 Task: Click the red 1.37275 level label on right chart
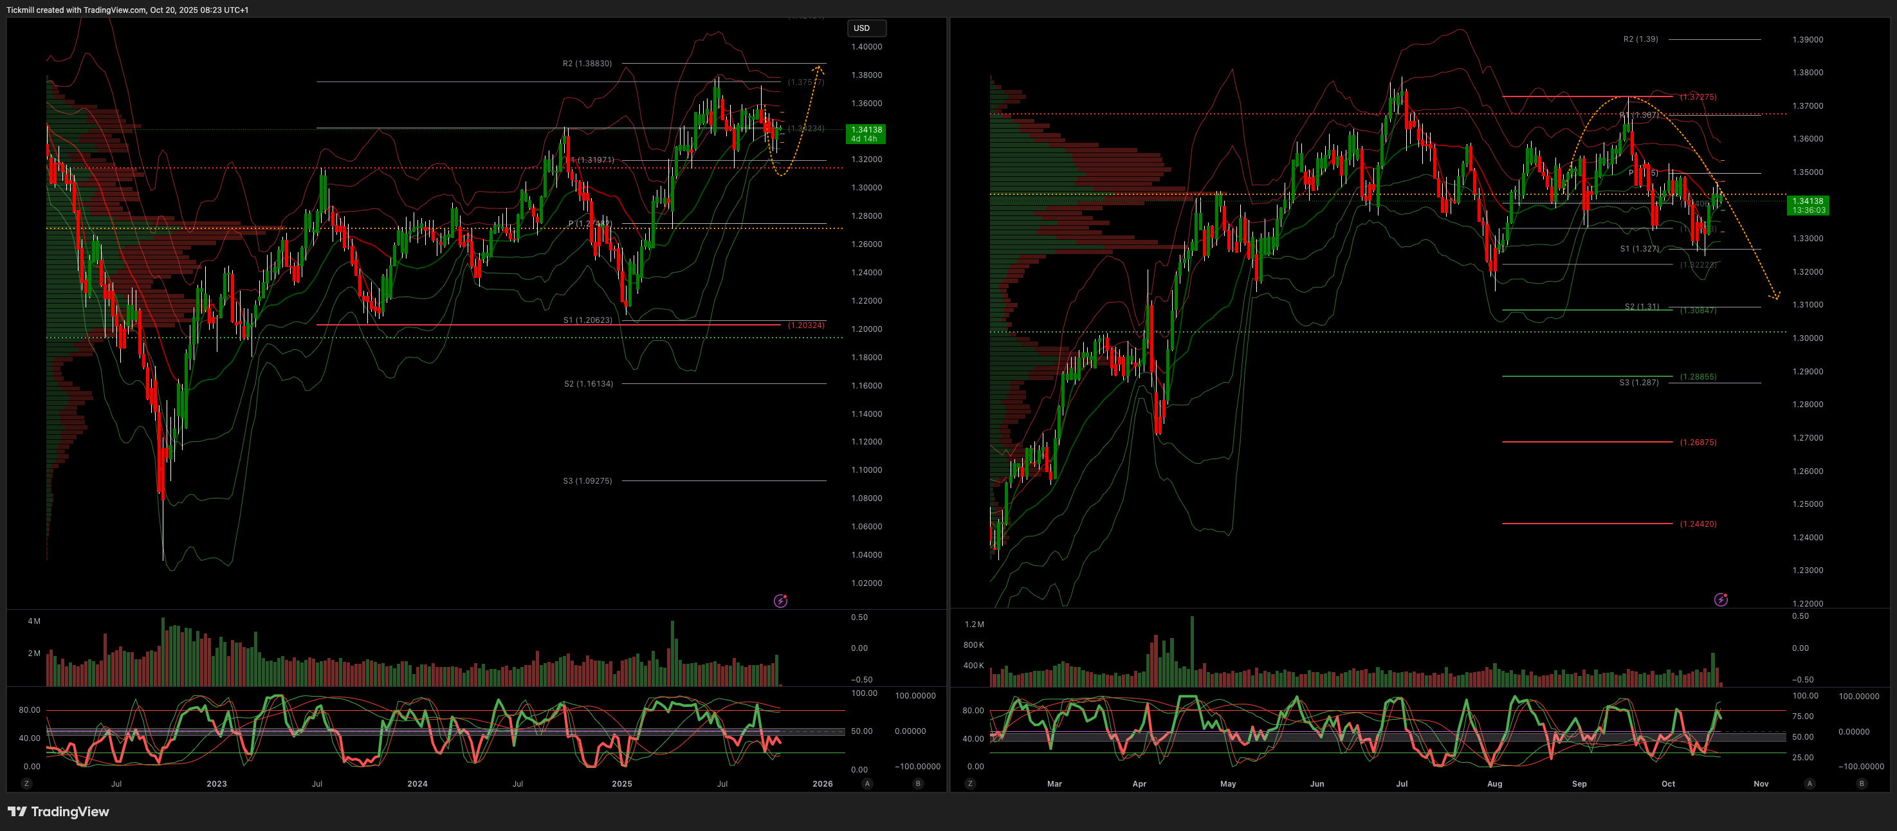(1698, 96)
